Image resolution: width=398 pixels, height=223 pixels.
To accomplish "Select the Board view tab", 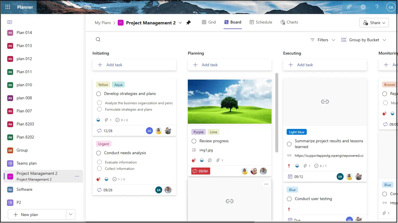I will pos(233,22).
